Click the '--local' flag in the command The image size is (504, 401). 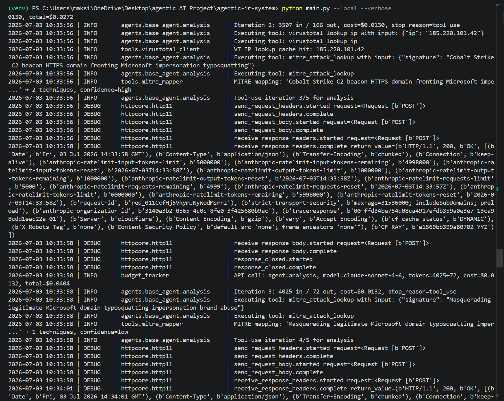(345, 8)
